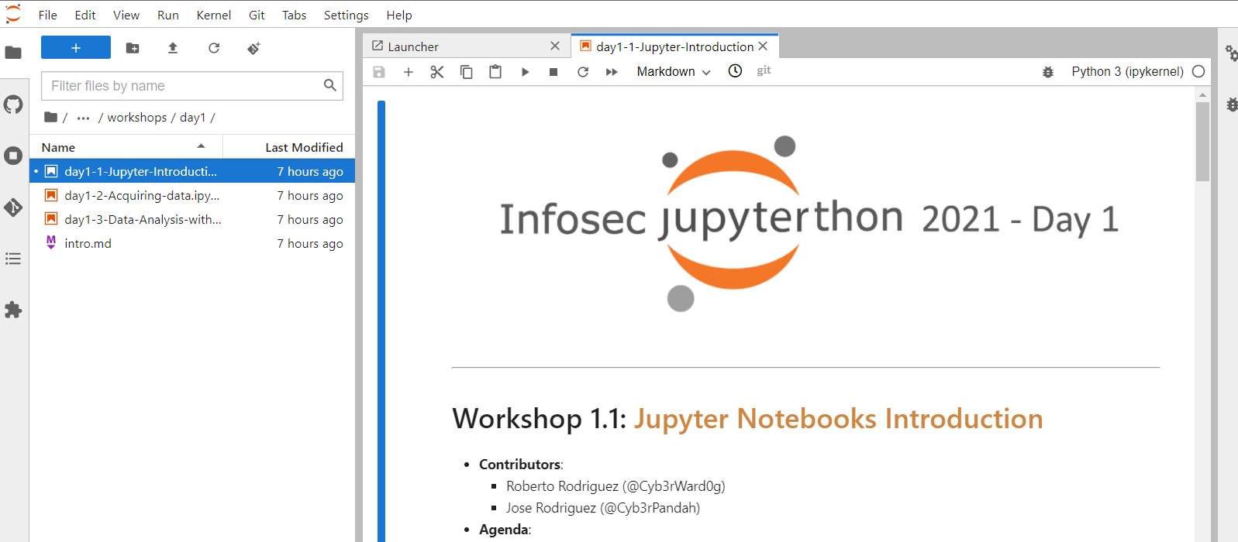Upload files icon
1238x542 pixels.
[173, 48]
